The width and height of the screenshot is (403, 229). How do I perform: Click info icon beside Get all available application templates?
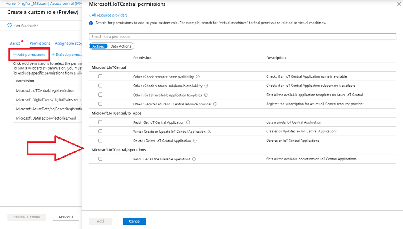206,95
